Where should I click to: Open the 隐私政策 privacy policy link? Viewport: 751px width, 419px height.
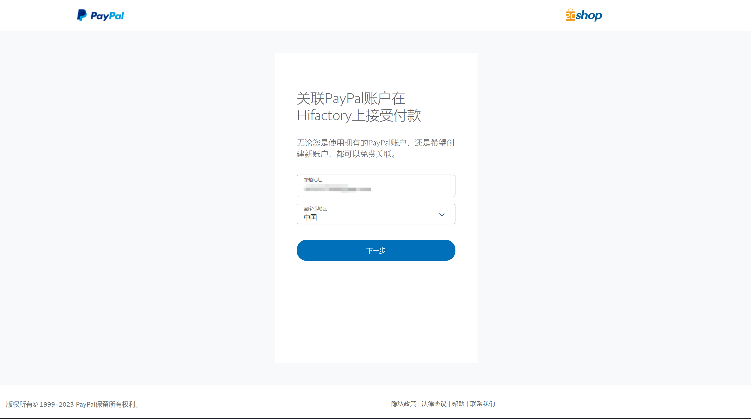pyautogui.click(x=404, y=404)
